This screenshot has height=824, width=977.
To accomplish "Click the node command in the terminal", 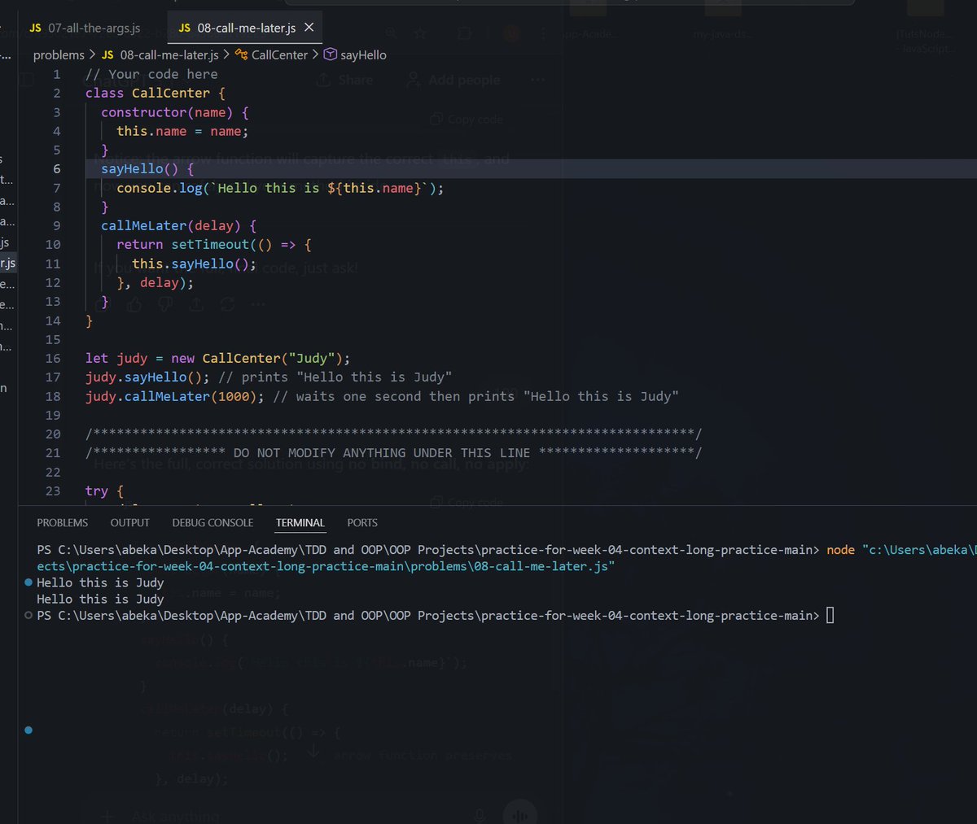I will [841, 550].
